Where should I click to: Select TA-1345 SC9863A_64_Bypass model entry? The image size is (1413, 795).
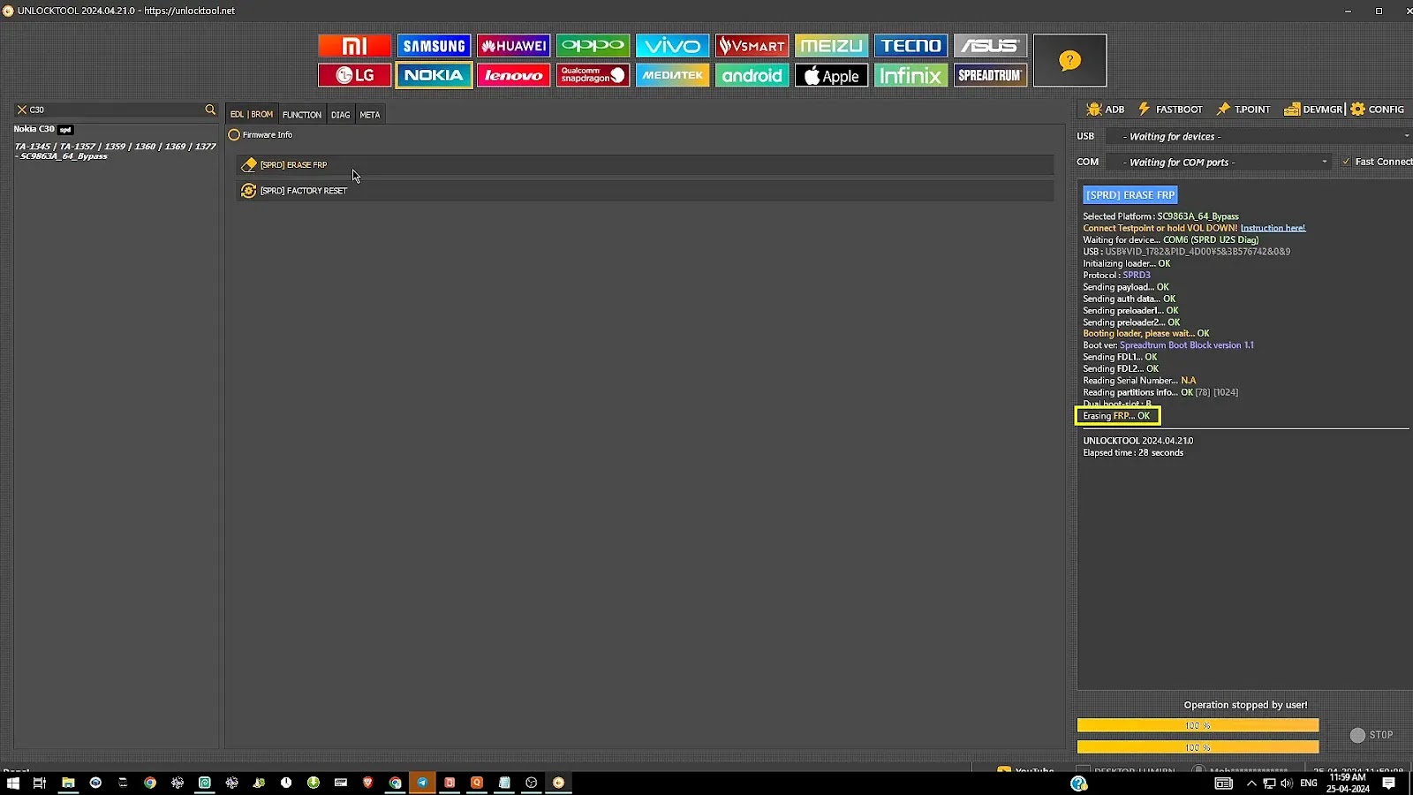[x=115, y=151]
